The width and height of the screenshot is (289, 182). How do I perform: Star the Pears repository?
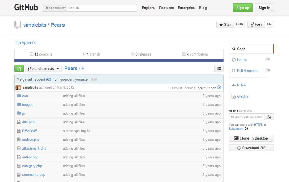coord(225,24)
